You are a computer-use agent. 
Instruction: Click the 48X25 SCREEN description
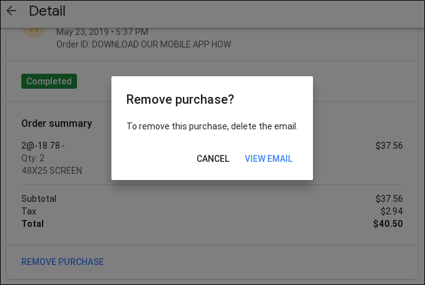[51, 171]
